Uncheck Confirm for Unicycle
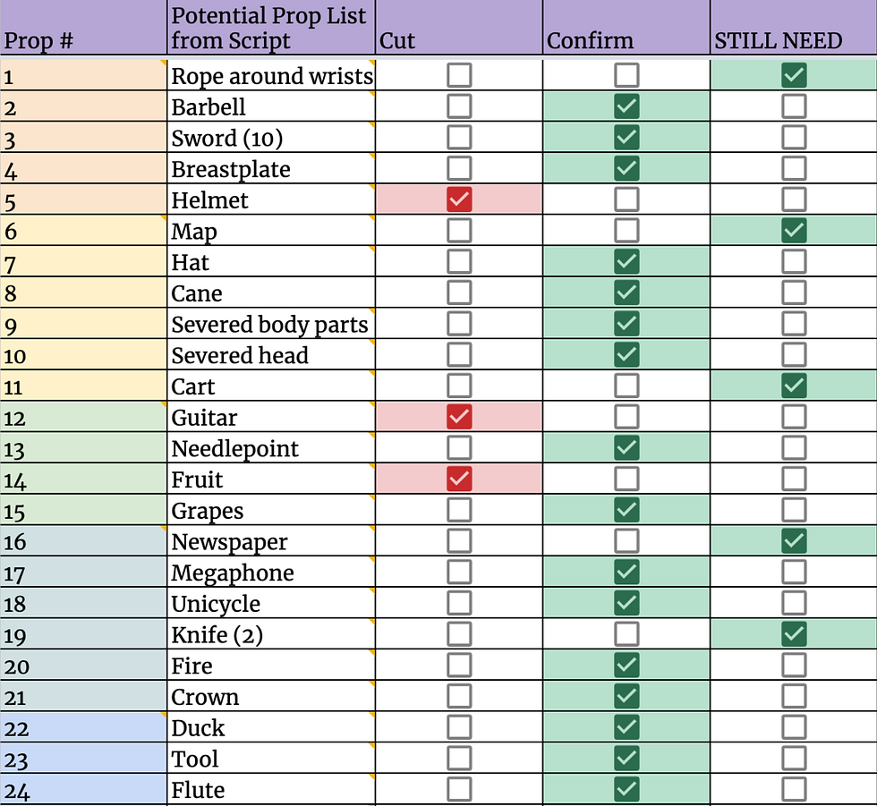Viewport: 877px width, 806px height. 626,603
